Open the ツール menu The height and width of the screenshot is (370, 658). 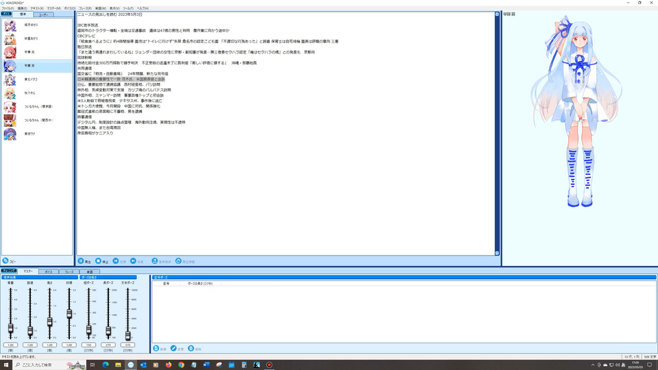(128, 8)
